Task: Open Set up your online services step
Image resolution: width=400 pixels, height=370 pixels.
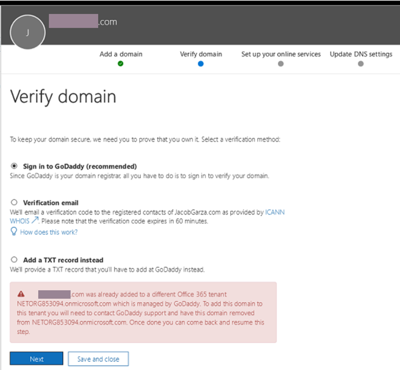Action: 281,54
